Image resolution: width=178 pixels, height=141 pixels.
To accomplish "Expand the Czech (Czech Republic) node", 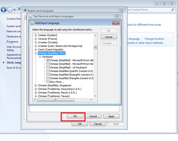I will [36, 50].
